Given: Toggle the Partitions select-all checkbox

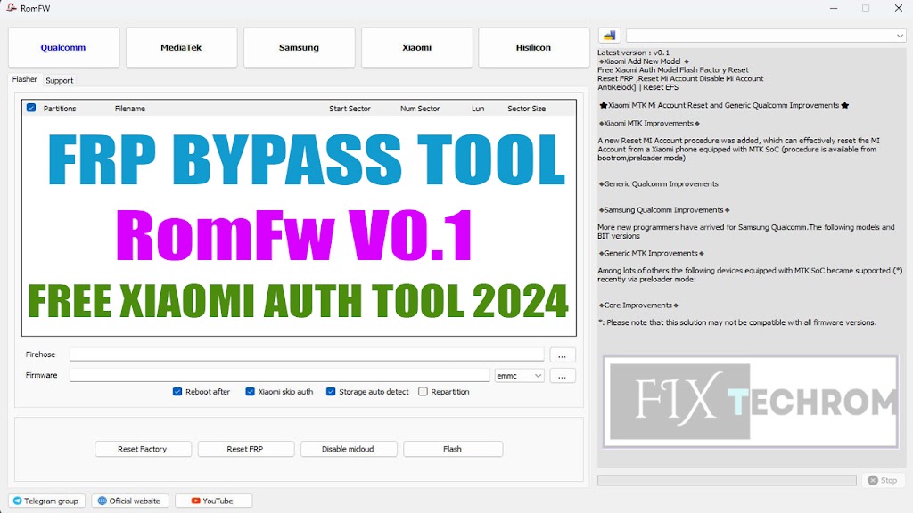Looking at the screenshot, I should click(x=31, y=108).
